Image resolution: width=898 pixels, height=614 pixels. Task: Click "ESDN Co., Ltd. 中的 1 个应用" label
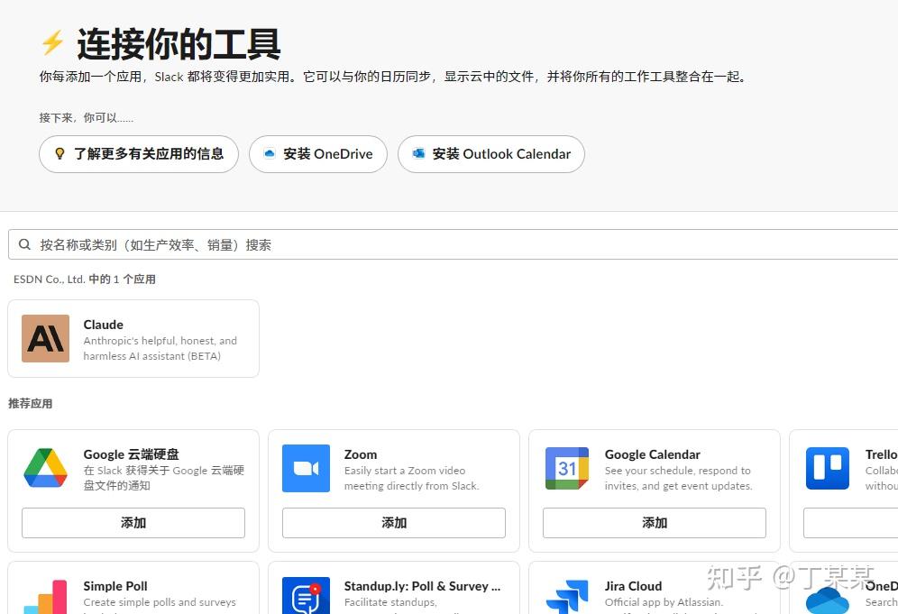coord(85,280)
